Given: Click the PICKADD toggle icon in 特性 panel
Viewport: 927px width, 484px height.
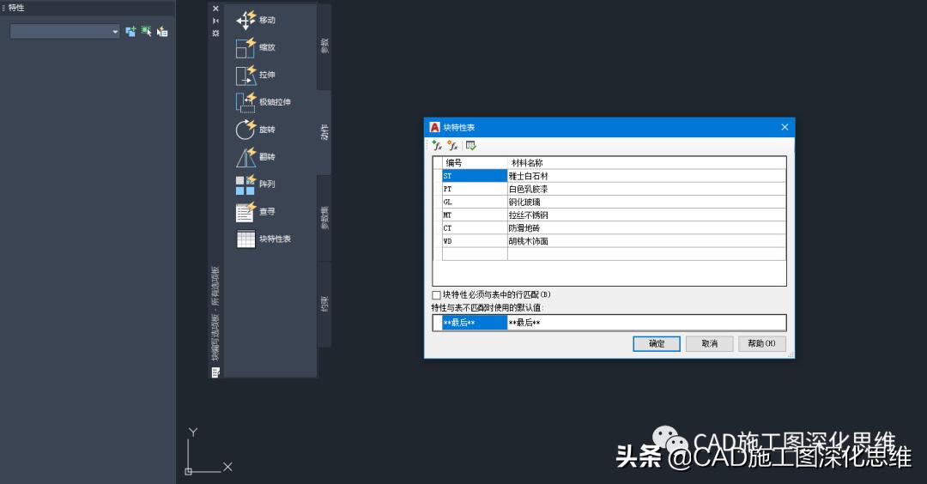Looking at the screenshot, I should coord(130,31).
